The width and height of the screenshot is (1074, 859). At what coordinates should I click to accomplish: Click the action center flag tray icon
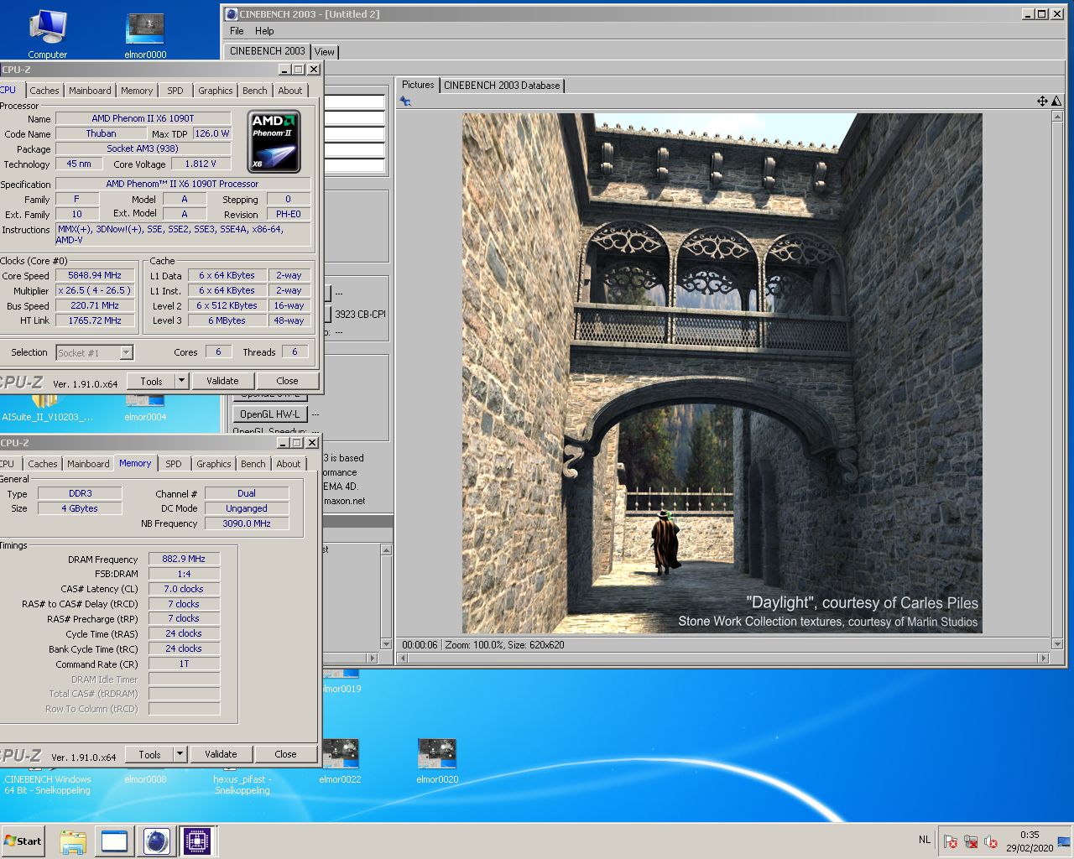(x=950, y=841)
